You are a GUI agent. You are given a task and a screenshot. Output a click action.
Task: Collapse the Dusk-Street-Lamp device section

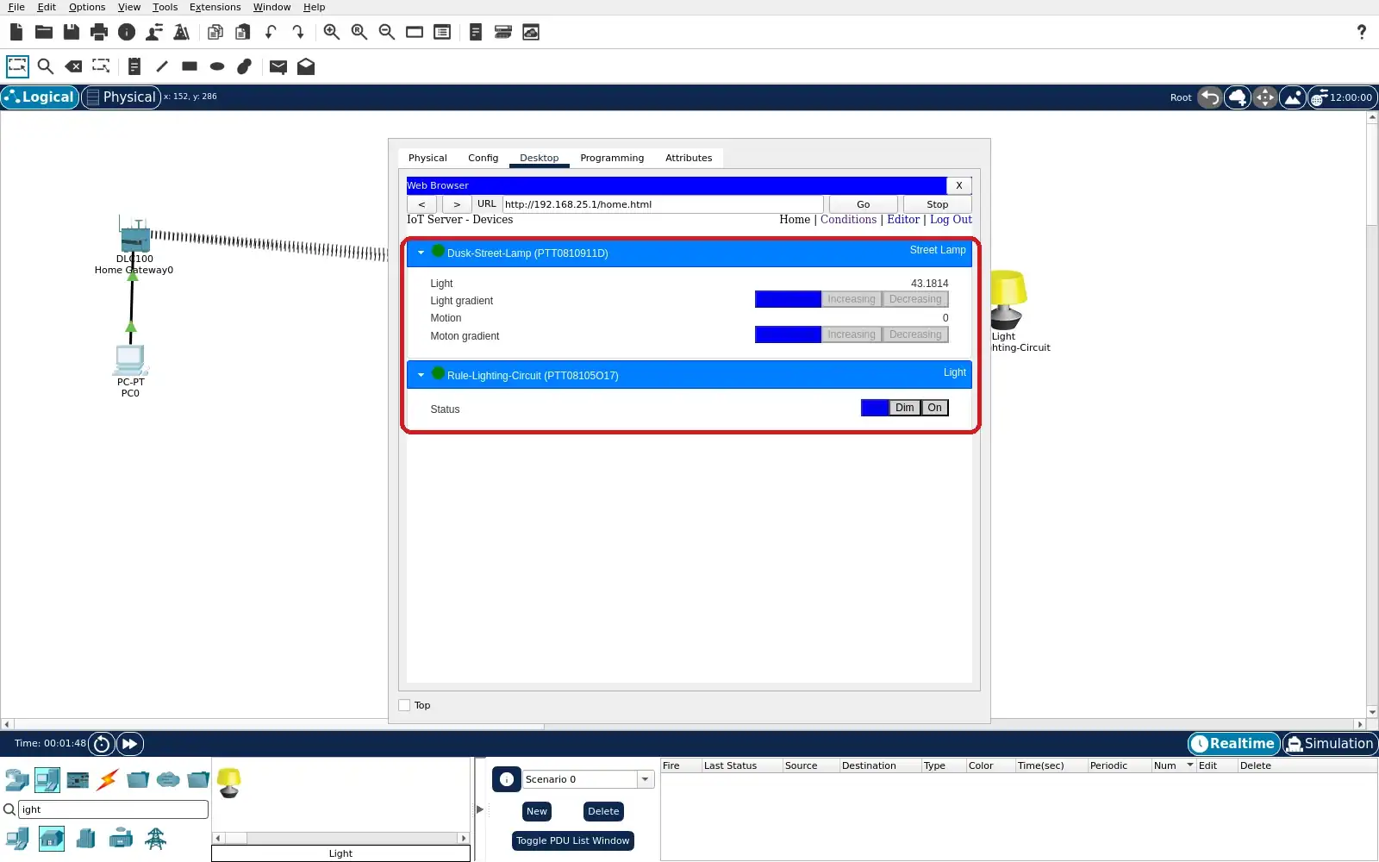tap(421, 253)
